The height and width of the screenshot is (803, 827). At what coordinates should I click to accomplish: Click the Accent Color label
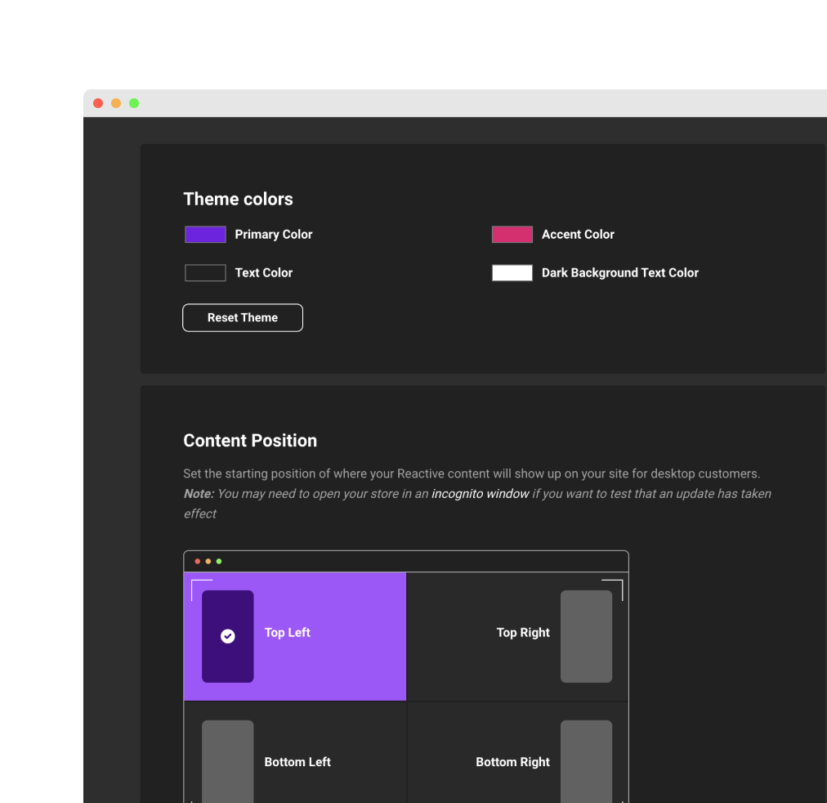[x=578, y=234]
